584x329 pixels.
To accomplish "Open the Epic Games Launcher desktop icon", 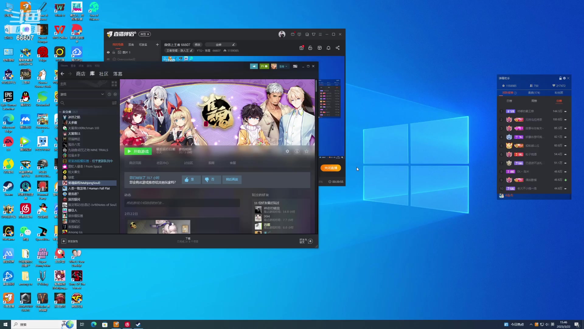I will (9, 101).
